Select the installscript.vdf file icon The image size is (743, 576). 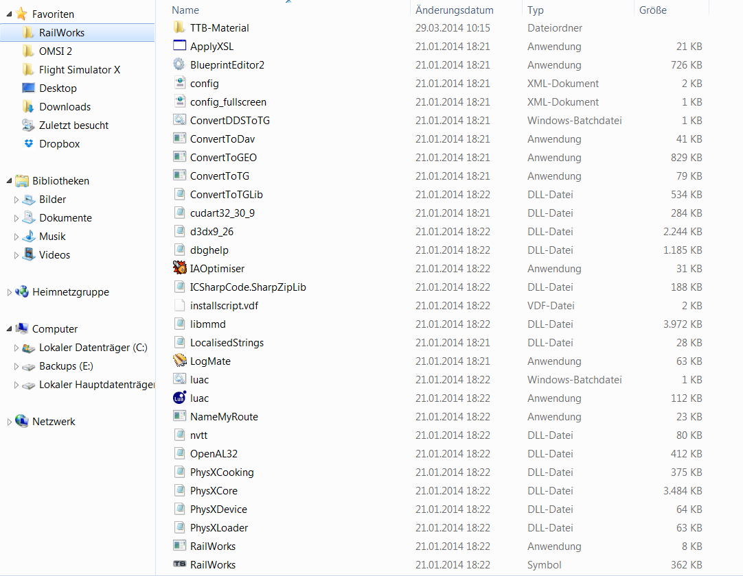pyautogui.click(x=179, y=305)
